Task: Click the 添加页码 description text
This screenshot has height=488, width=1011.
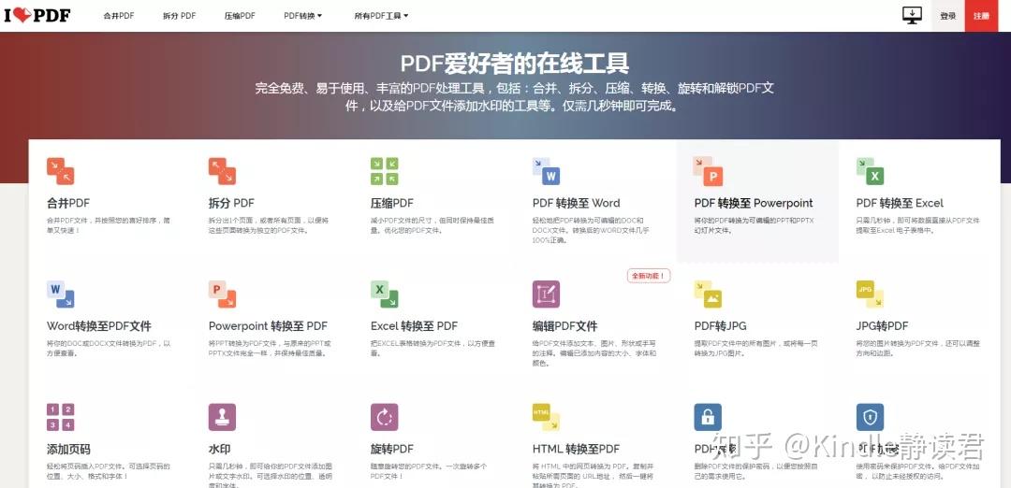Action: (x=109, y=470)
